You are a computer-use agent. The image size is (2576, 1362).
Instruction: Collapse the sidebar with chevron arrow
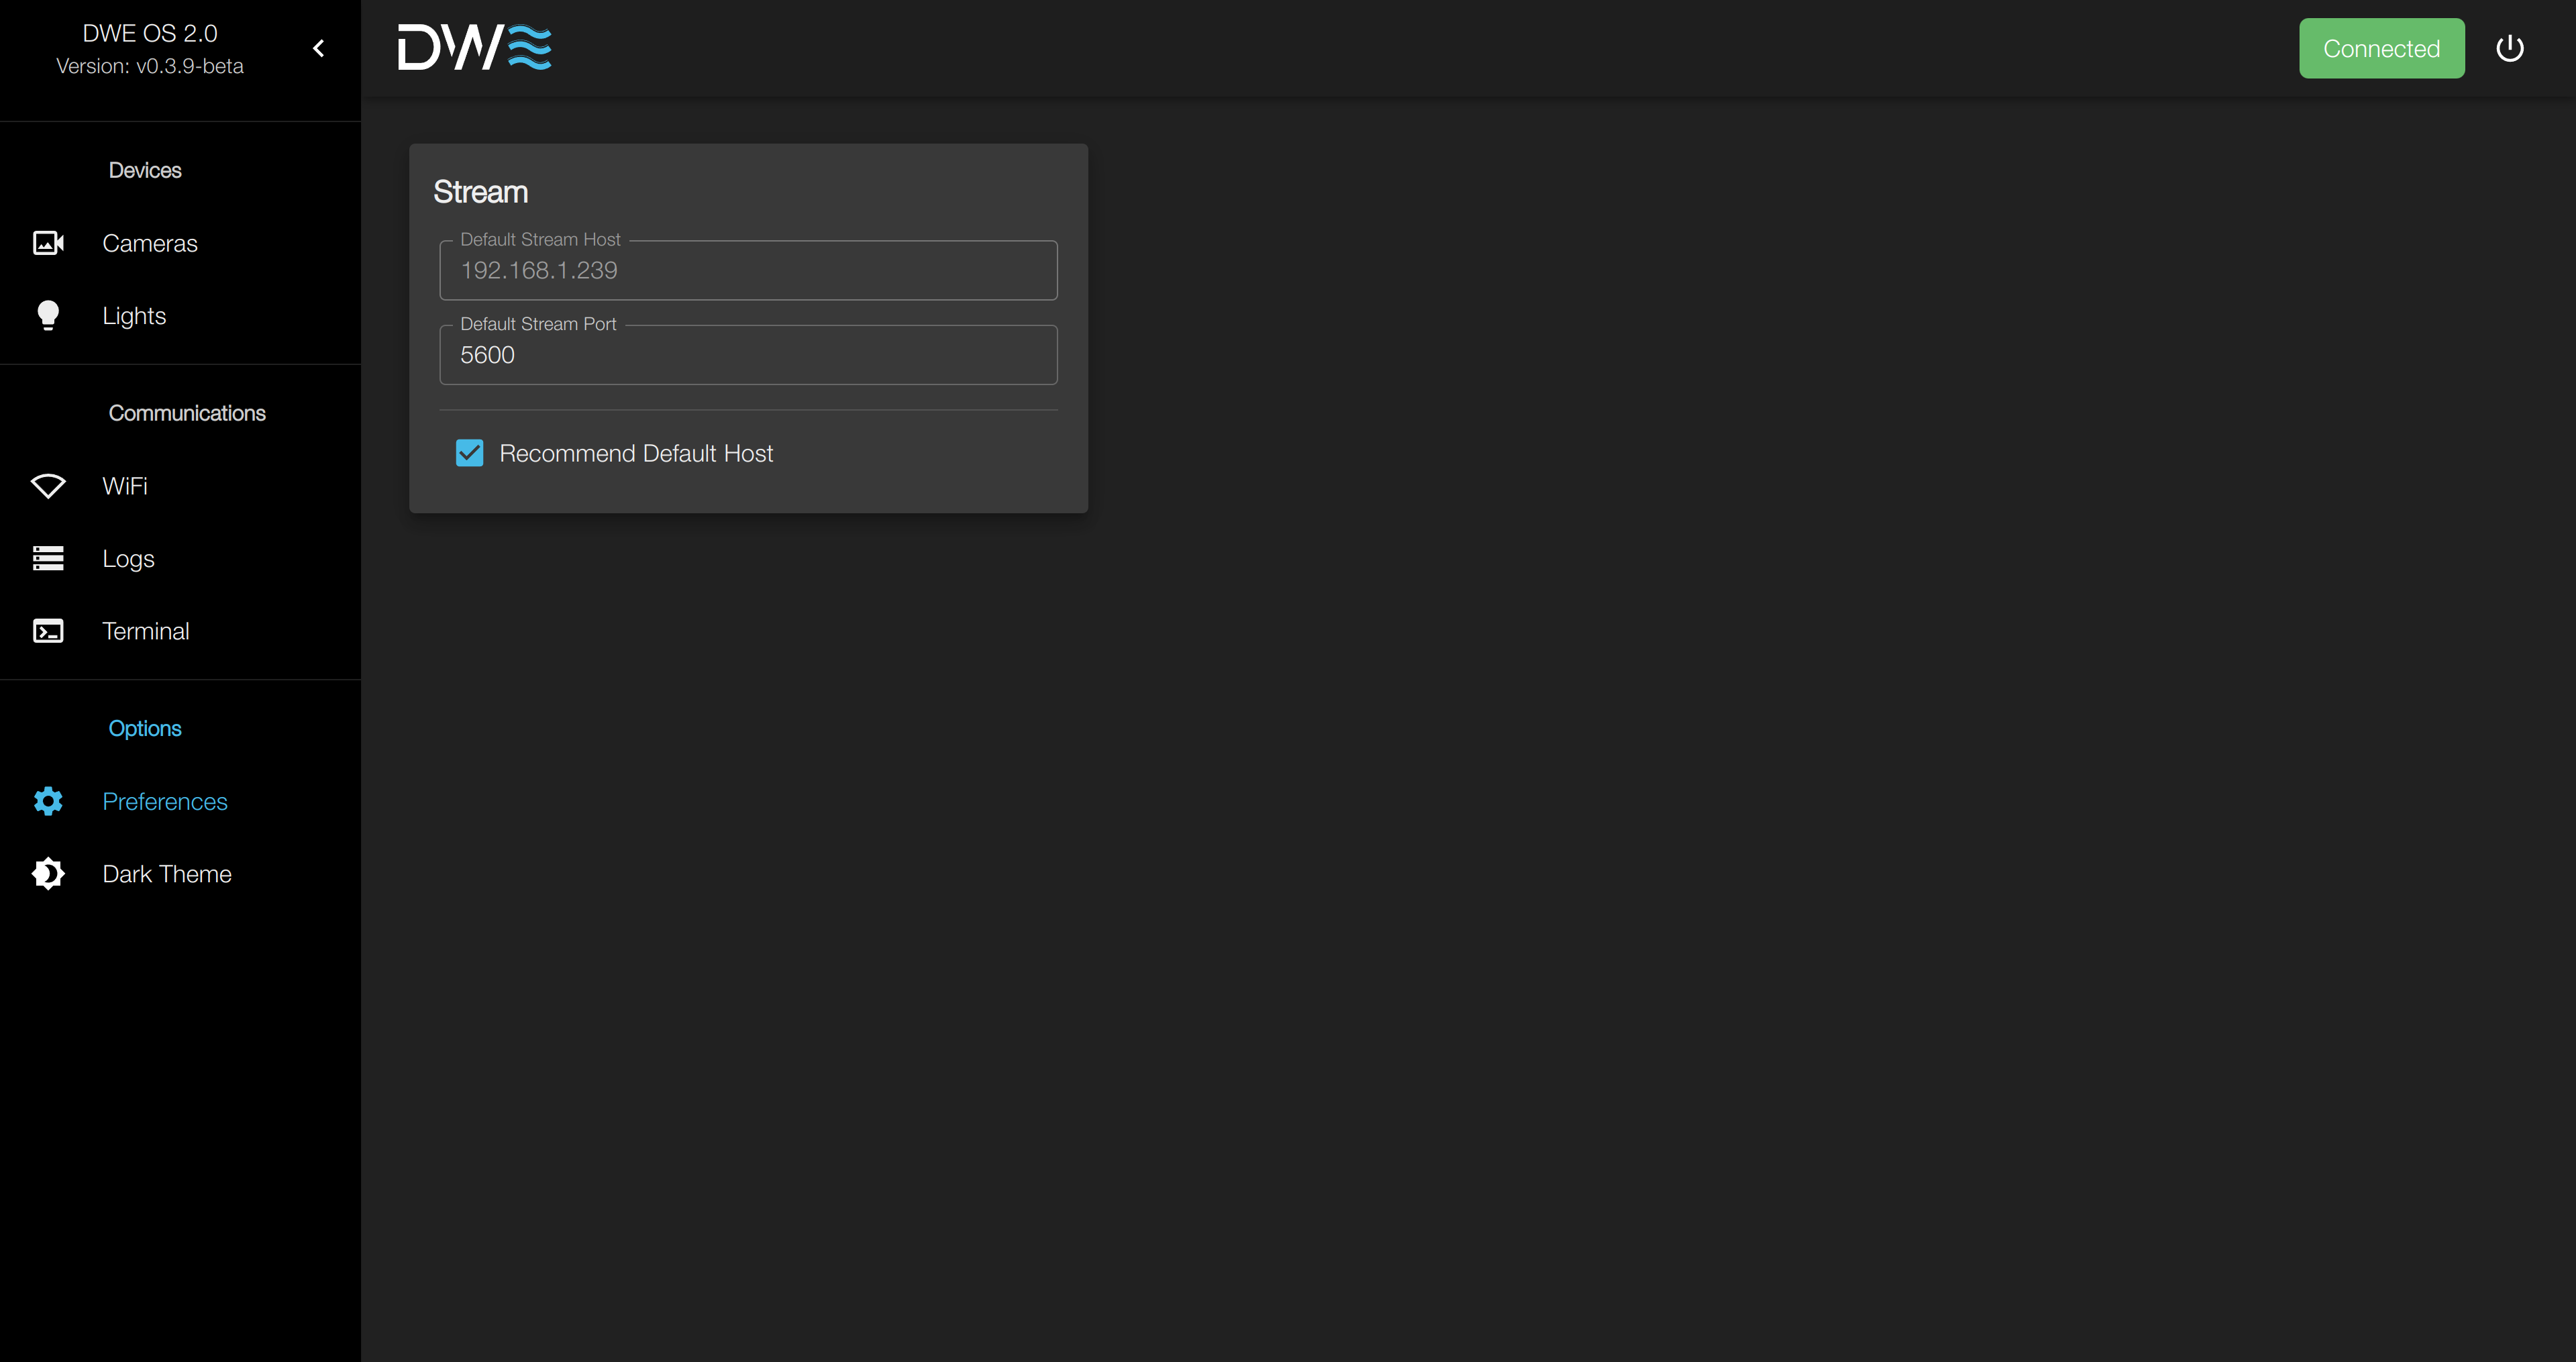[x=319, y=48]
